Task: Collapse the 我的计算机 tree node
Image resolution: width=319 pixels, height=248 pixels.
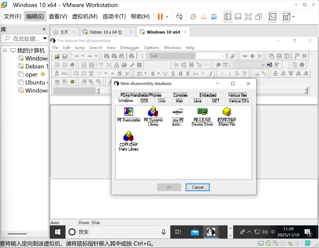Action: (5, 50)
